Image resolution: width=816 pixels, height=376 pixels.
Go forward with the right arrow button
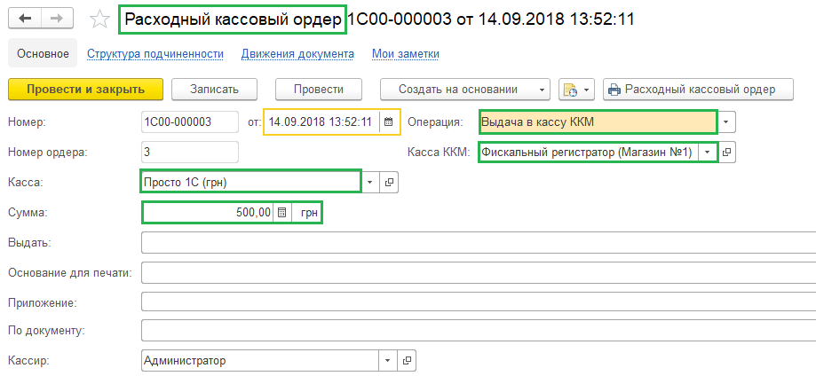[x=57, y=19]
